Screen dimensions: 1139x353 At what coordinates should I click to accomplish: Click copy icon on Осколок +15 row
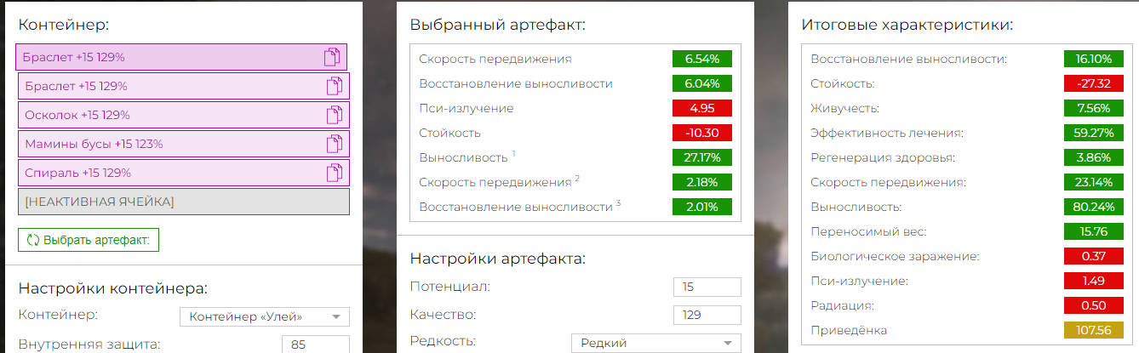tap(335, 115)
